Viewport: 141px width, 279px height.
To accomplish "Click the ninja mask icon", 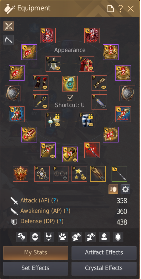I will pyautogui.click(x=35, y=237).
